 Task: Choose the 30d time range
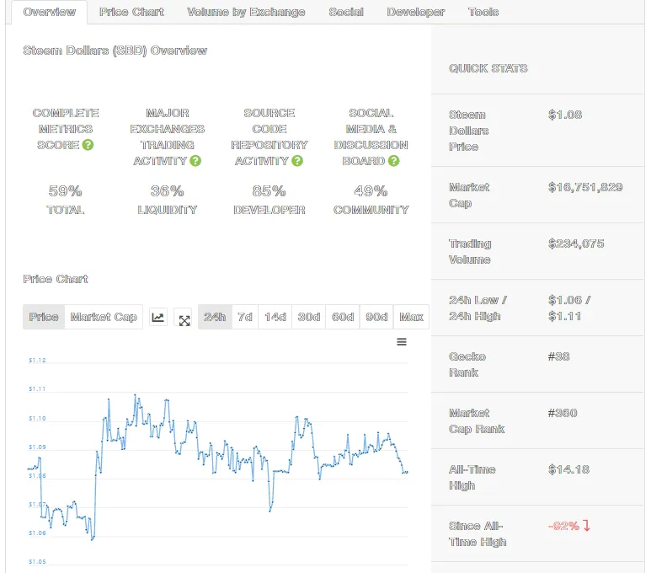point(309,317)
